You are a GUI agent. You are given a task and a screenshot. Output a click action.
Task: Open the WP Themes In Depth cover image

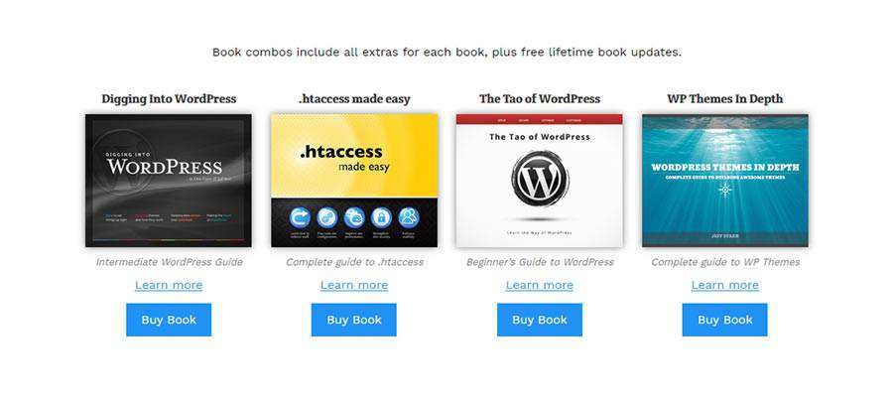[x=725, y=181]
